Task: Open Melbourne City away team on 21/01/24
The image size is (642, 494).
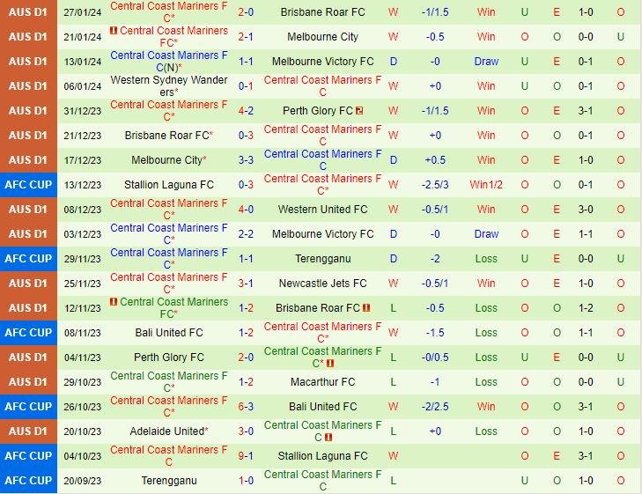Action: [x=322, y=37]
